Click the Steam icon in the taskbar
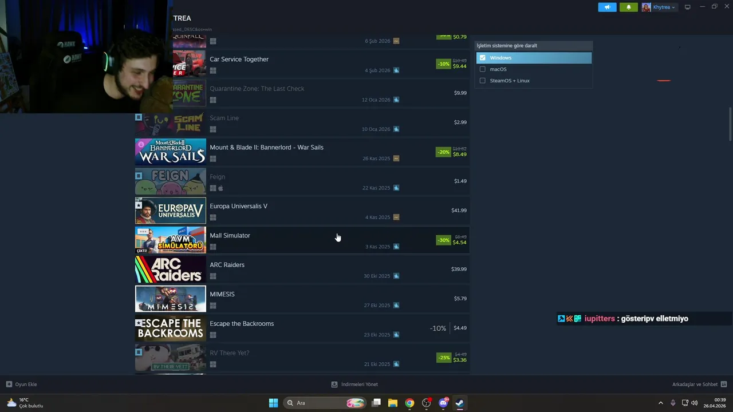 pyautogui.click(x=459, y=403)
